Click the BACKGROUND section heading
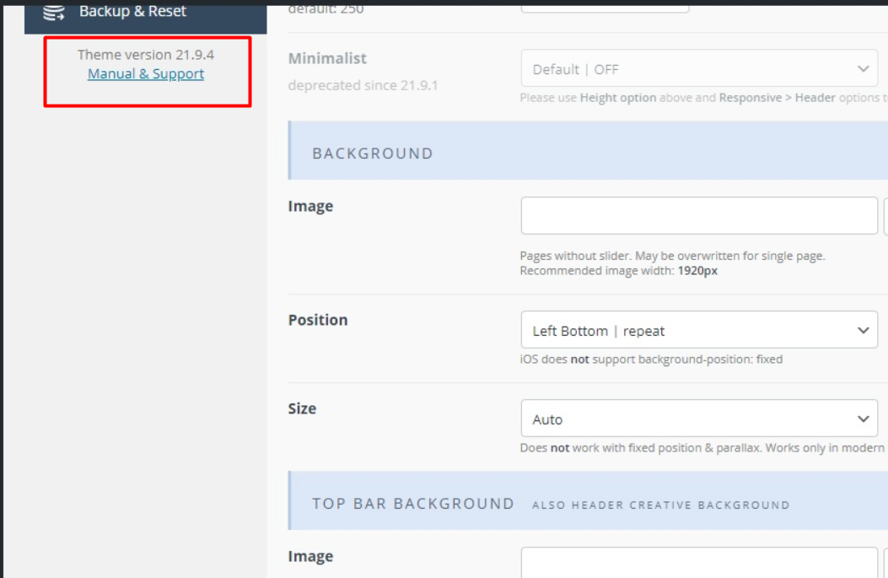This screenshot has width=888, height=578. tap(373, 154)
